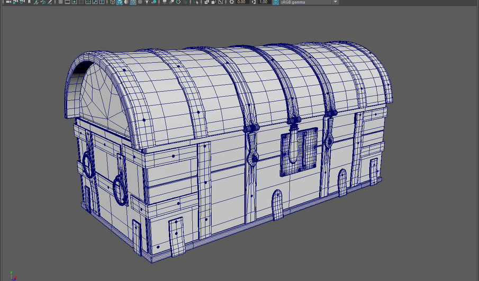Click the Select Camera icon

click(x=8, y=2)
